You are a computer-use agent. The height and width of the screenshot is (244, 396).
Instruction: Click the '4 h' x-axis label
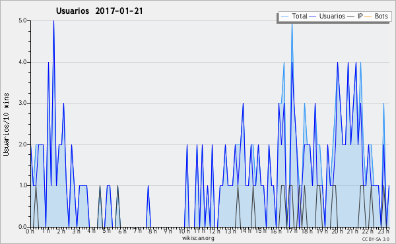(x=92, y=231)
